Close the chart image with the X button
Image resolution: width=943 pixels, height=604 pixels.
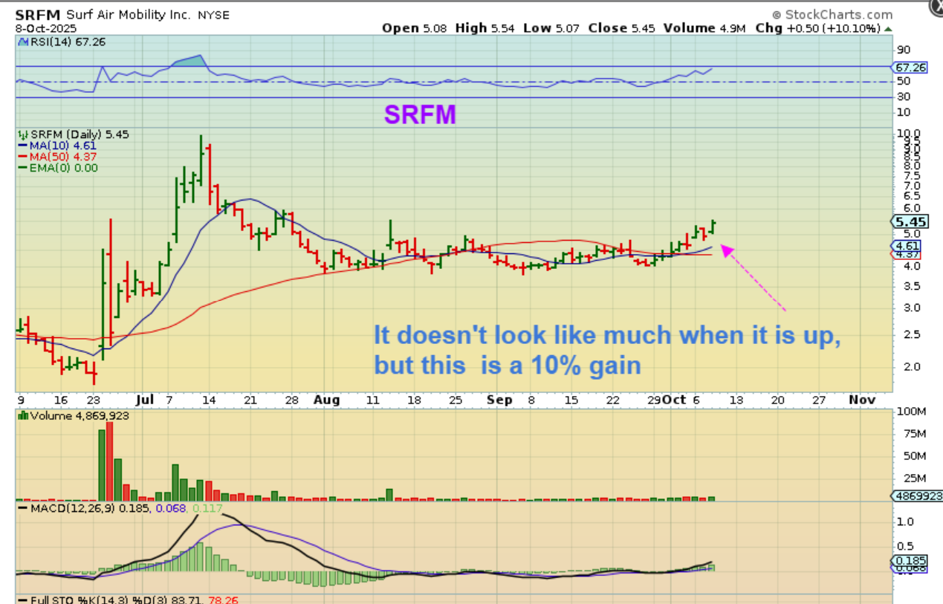935,7
